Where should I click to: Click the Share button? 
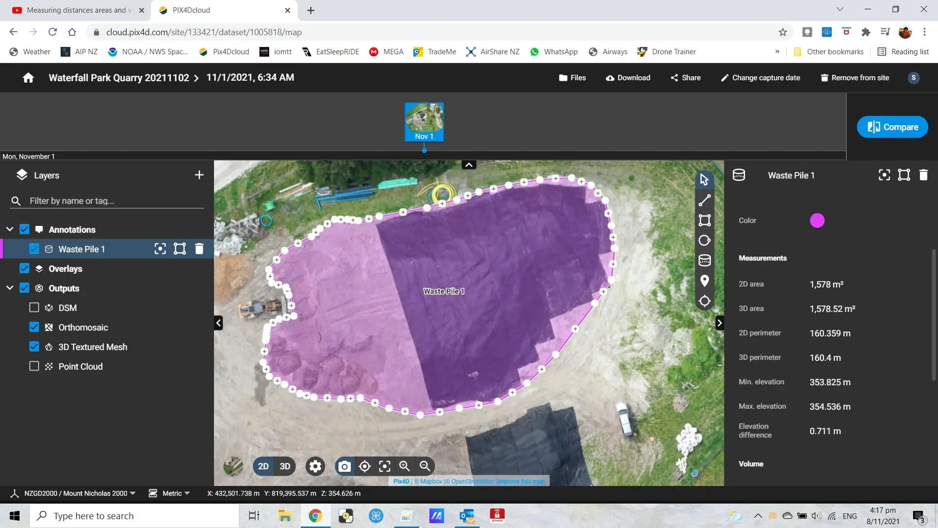click(x=685, y=78)
